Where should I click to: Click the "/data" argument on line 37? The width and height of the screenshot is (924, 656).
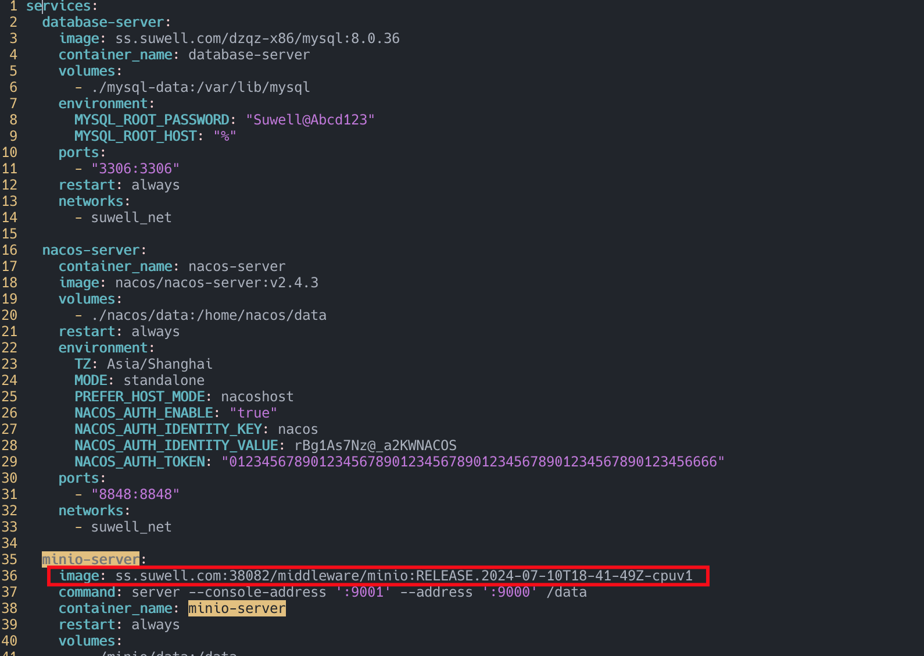point(567,592)
